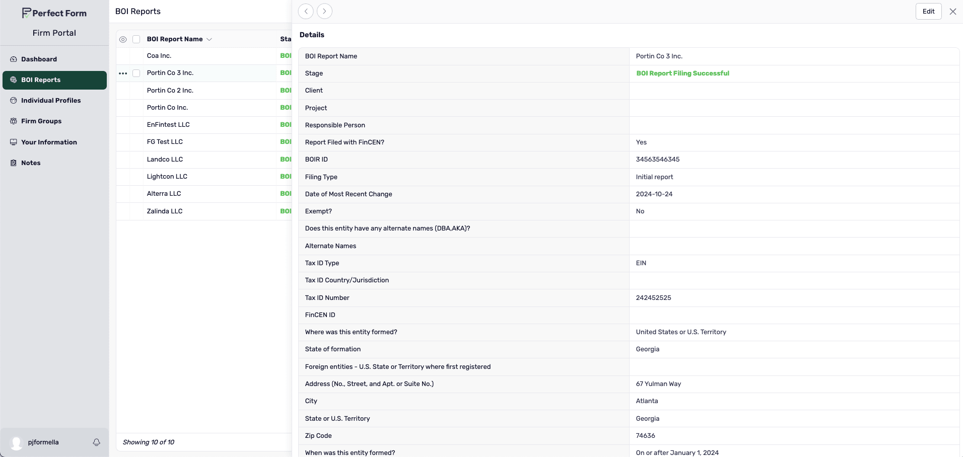
Task: Sort by the BOI Report Name column chevron
Action: tap(209, 39)
